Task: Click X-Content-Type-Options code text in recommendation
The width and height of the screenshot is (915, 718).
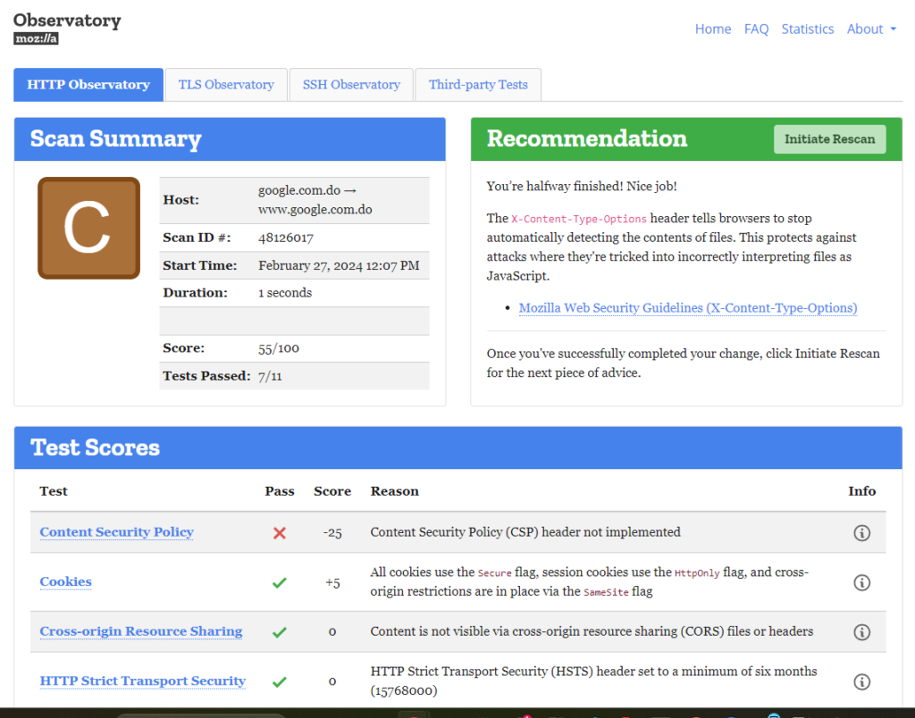Action: click(x=579, y=220)
